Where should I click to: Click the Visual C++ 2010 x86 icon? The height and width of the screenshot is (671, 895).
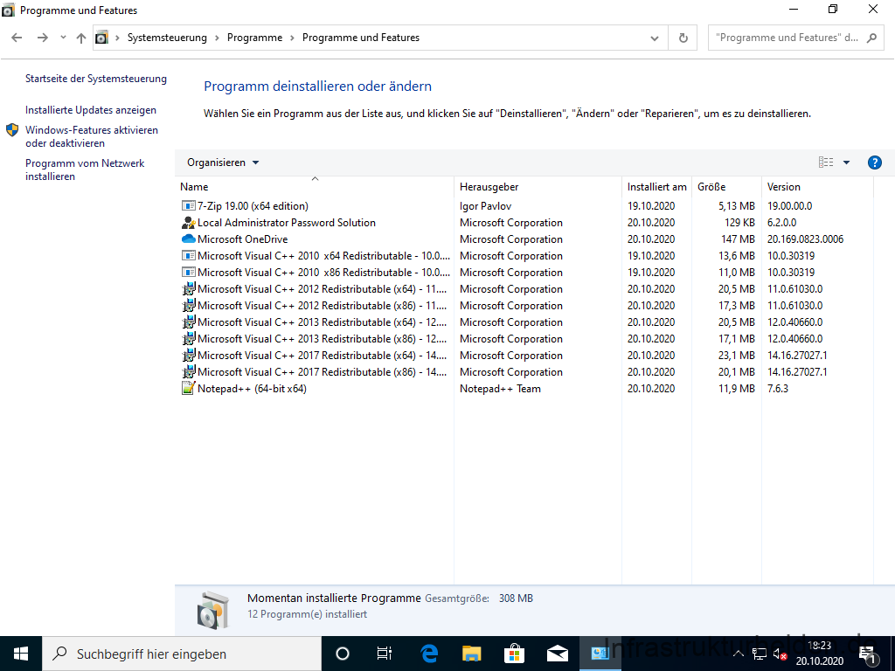coord(189,273)
